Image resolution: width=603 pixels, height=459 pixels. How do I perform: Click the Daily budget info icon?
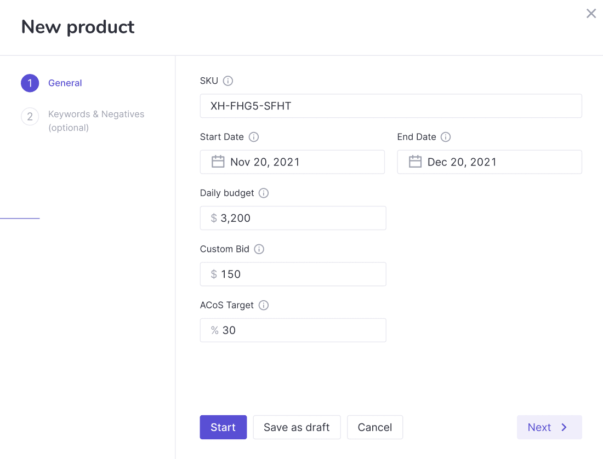point(264,193)
